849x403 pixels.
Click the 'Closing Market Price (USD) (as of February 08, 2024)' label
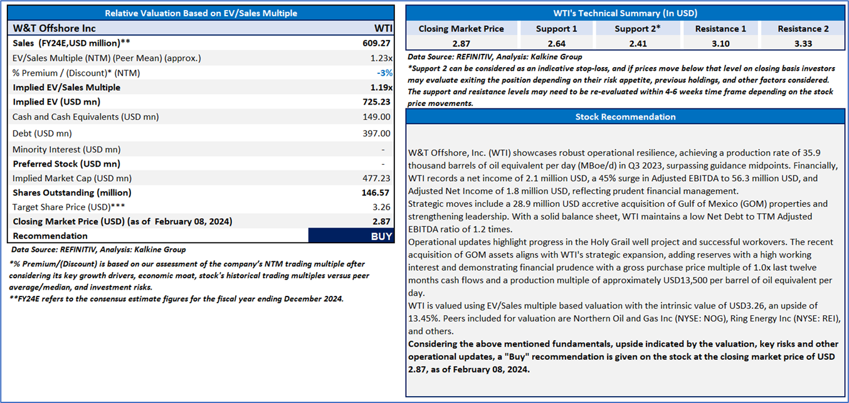(122, 221)
